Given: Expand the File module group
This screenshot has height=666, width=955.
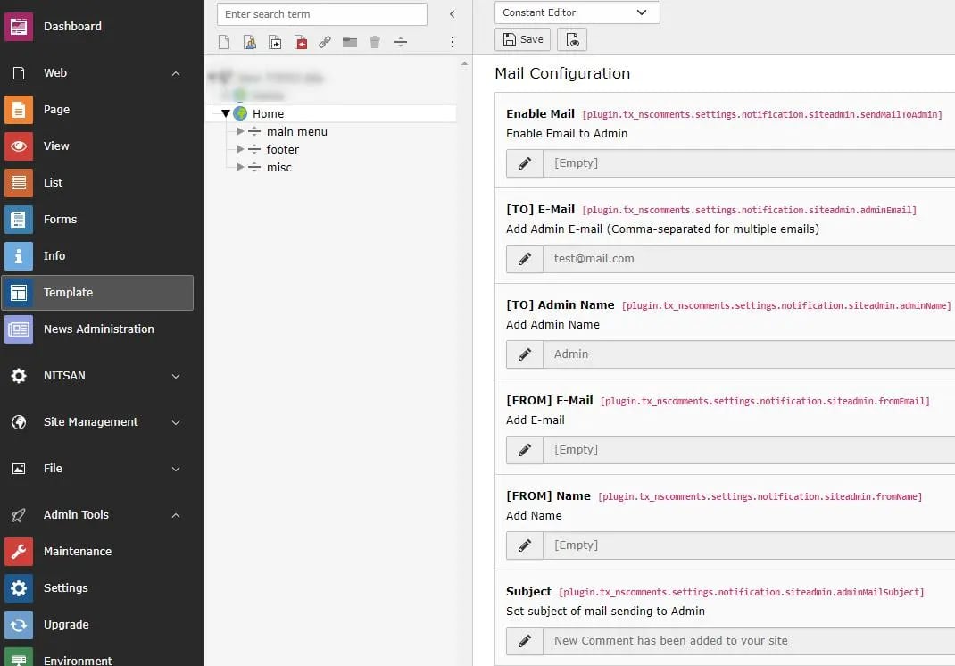Looking at the screenshot, I should 176,470.
